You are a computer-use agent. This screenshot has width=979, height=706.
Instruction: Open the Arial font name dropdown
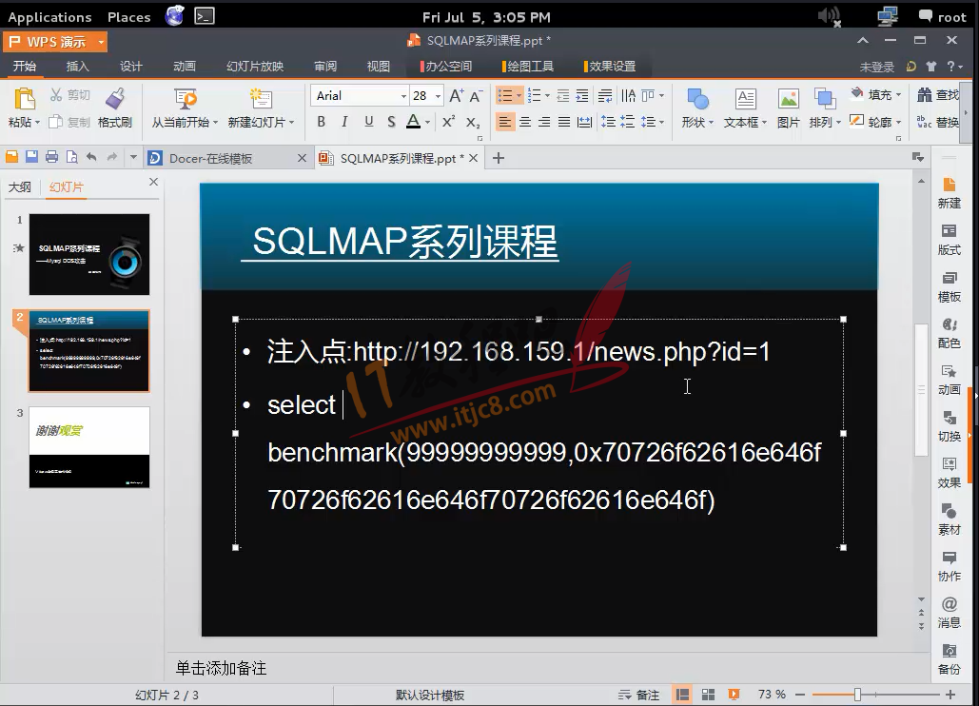click(x=403, y=96)
